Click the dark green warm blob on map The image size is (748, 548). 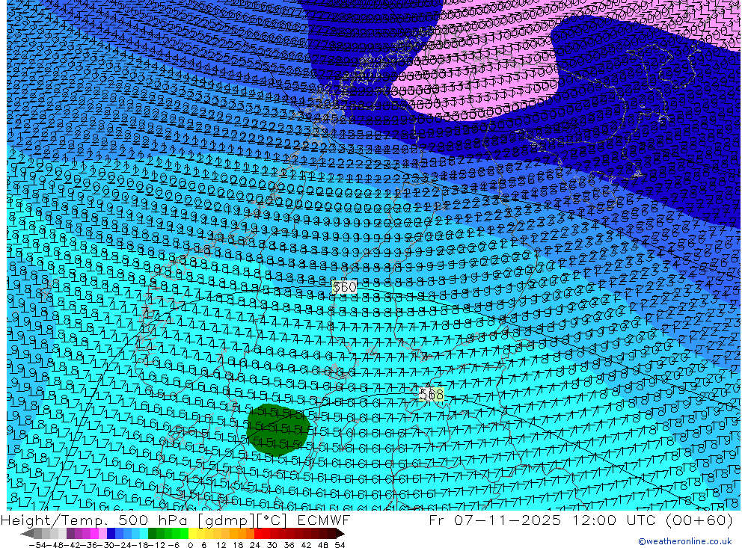pyautogui.click(x=278, y=430)
